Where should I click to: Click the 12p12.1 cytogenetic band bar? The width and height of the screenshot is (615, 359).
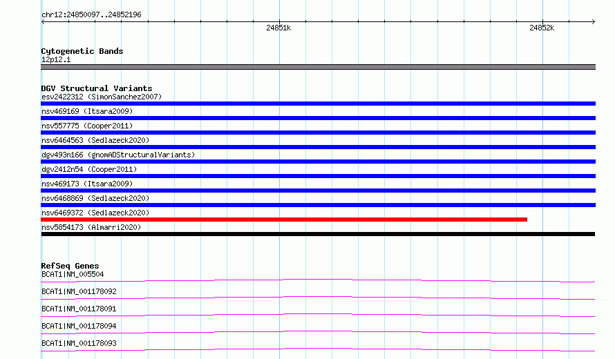318,67
